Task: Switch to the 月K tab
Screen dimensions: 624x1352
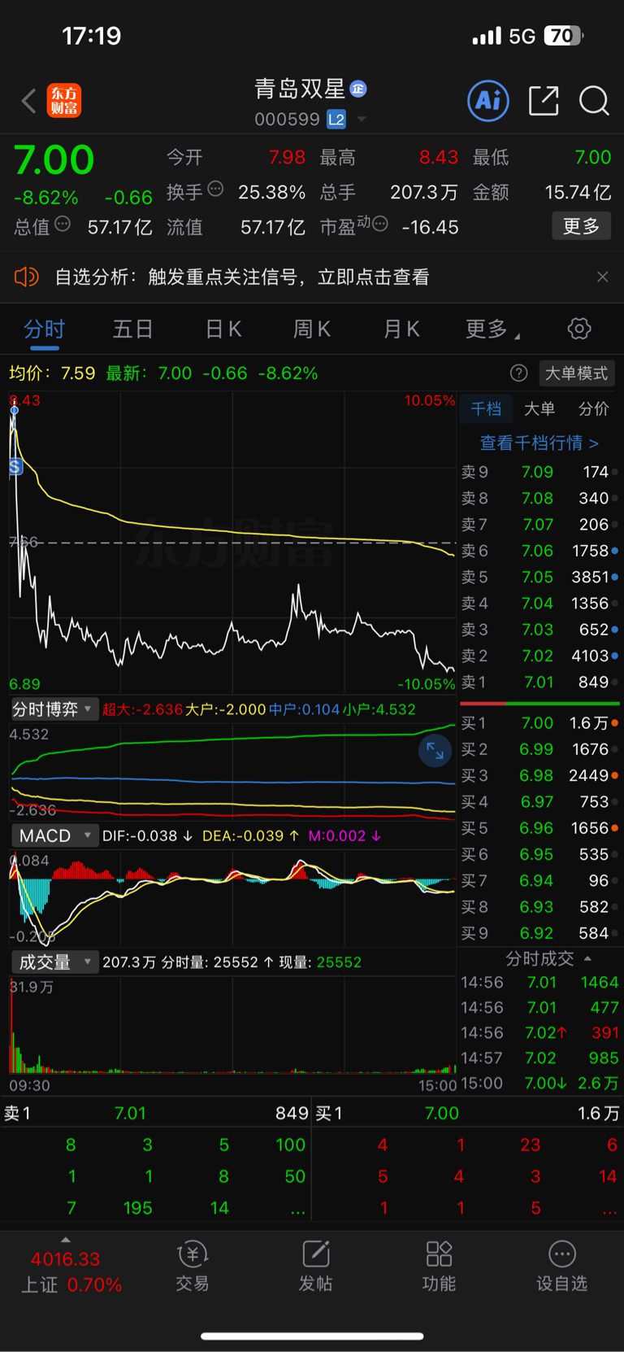Action: [x=401, y=329]
